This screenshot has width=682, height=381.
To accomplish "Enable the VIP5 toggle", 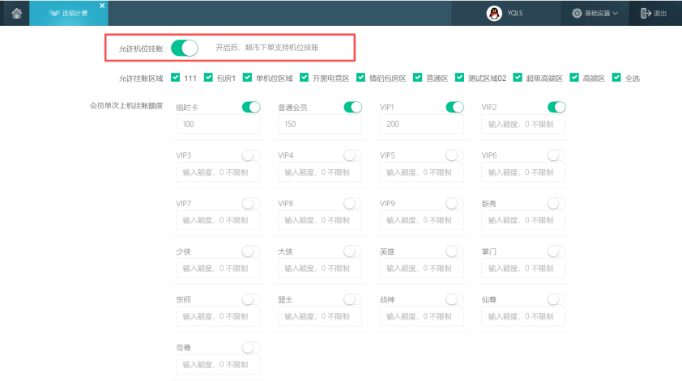I will (454, 155).
